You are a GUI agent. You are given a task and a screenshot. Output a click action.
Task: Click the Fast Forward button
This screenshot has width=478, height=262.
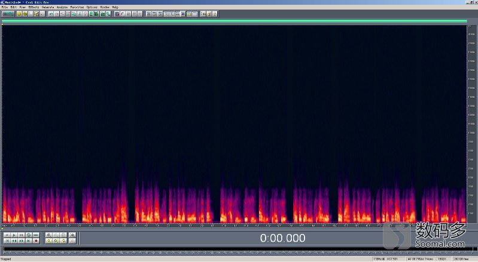pos(22,241)
